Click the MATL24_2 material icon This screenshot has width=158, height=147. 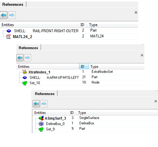9,37
